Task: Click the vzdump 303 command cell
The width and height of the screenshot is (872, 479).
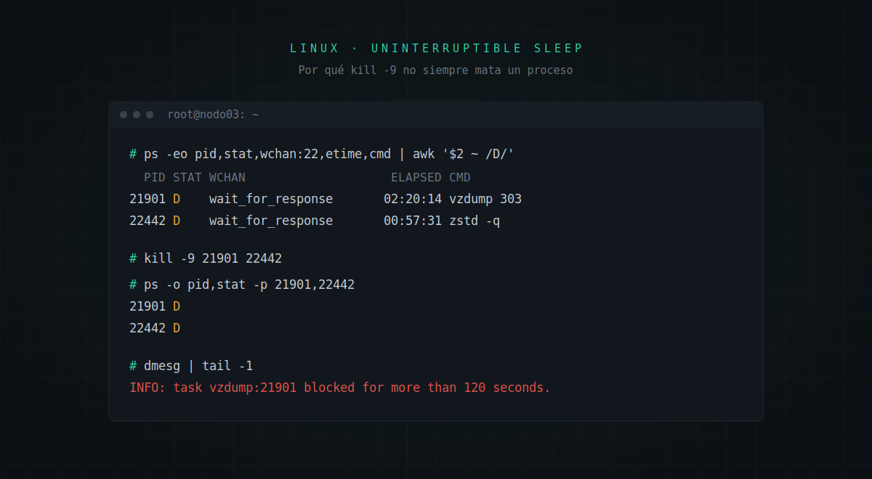Action: tap(485, 199)
